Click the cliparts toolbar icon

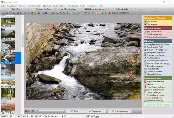(92, 13)
